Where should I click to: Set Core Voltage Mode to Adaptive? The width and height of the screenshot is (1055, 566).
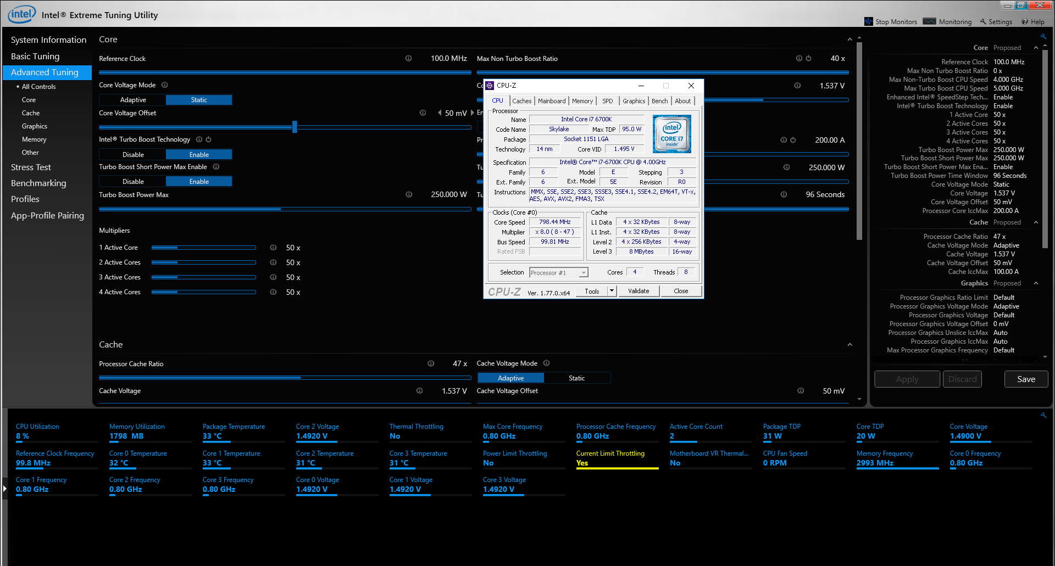pyautogui.click(x=133, y=100)
